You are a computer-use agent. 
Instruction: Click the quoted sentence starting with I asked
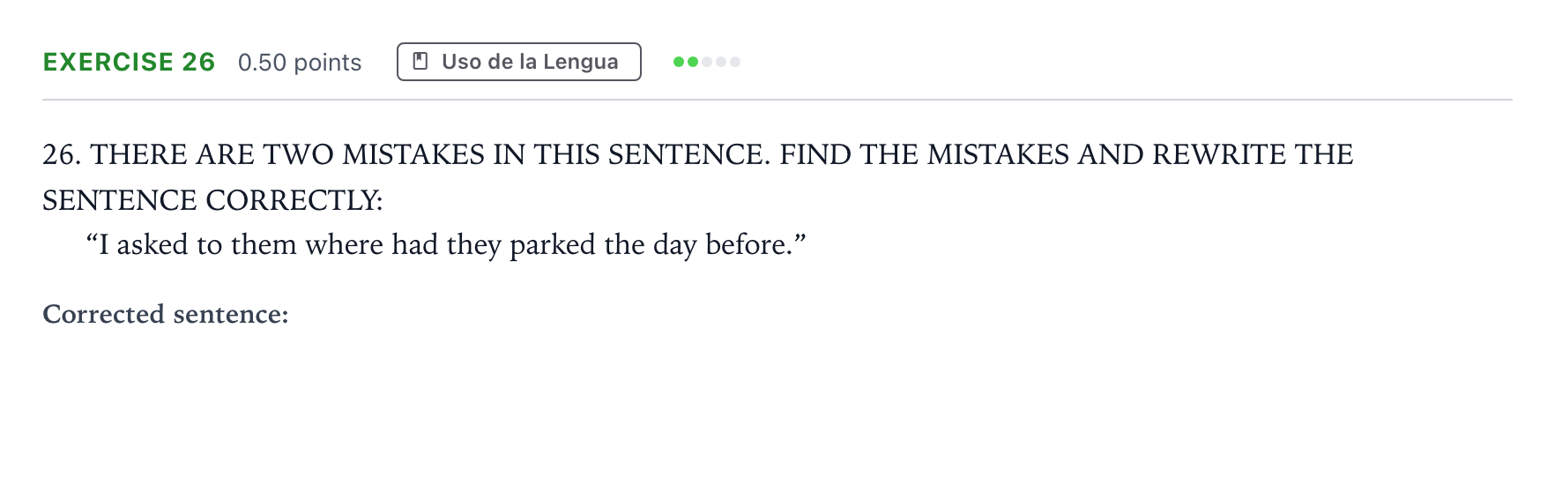coord(445,244)
